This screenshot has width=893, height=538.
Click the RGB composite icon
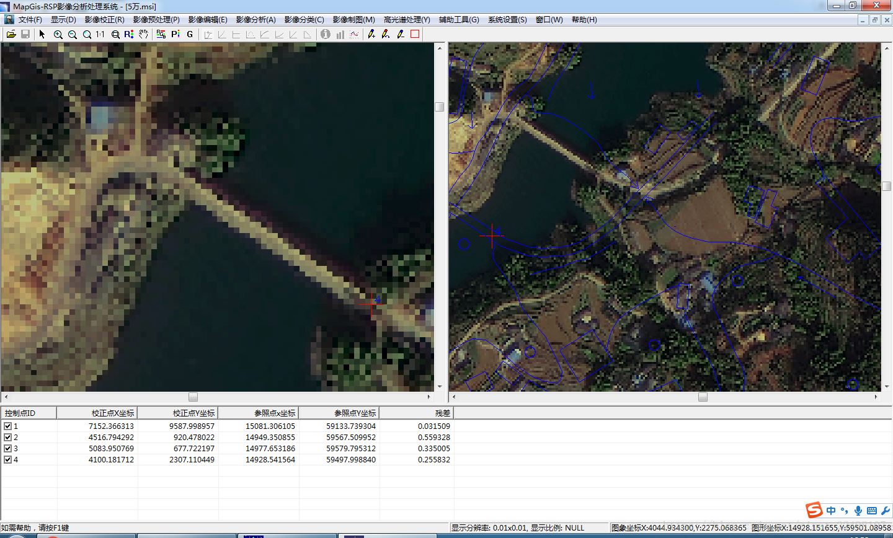click(x=161, y=34)
